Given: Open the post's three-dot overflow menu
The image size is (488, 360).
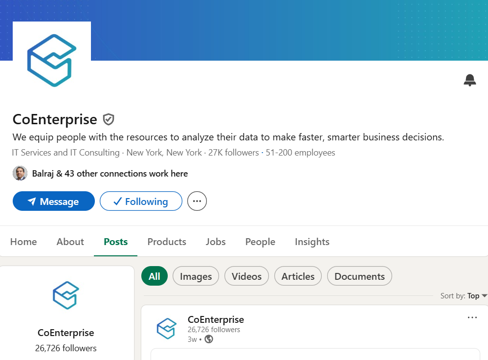Looking at the screenshot, I should click(472, 317).
